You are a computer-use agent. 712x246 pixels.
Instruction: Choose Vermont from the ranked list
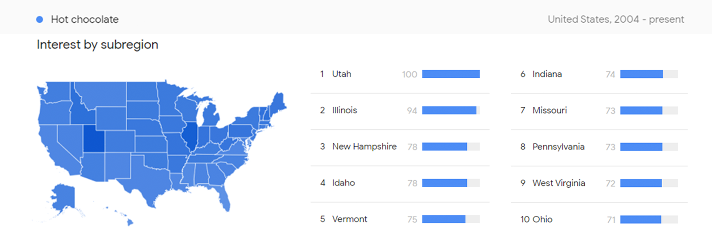tap(349, 219)
